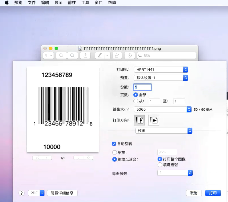Click the sidebar view toolbar button
Viewport: 228px width, 202px height.
pyautogui.click(x=48, y=55)
